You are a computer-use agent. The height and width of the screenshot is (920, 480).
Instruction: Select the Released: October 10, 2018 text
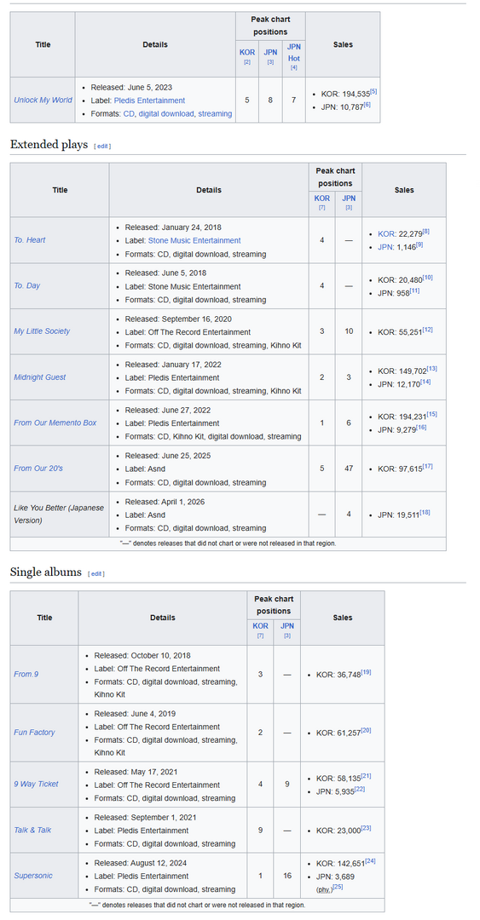[142, 655]
